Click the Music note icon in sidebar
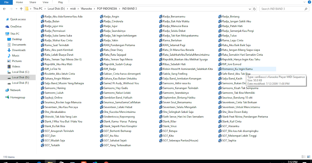This screenshot has height=163, width=312. [9, 56]
